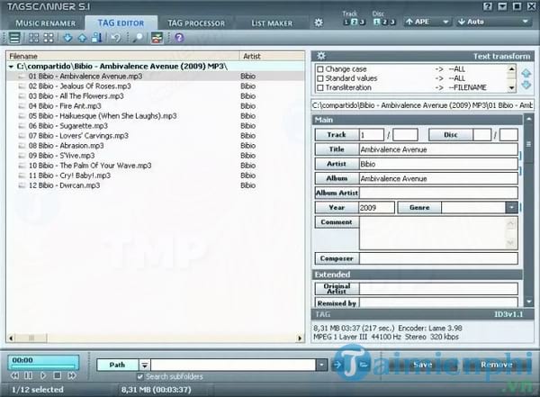Click the blue up arrow toolbar icon
This screenshot has width=540, height=397.
(82, 38)
